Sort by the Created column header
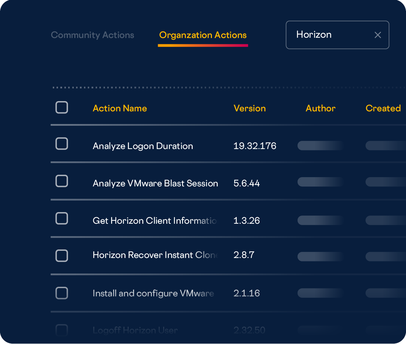Image resolution: width=406 pixels, height=344 pixels. (383, 108)
